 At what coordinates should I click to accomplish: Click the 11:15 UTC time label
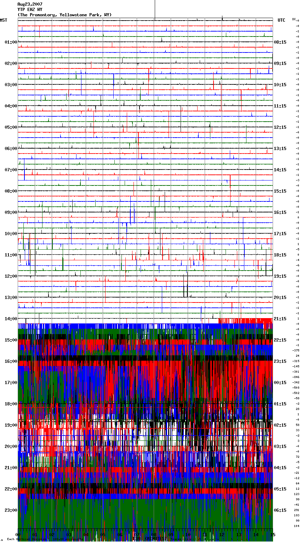[280, 106]
